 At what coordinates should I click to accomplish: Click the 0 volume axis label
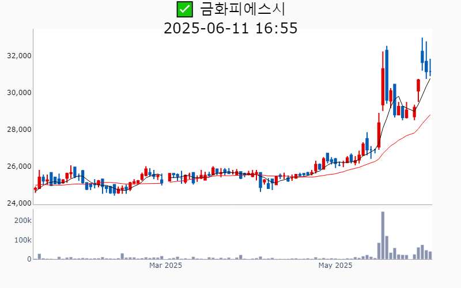(x=29, y=259)
